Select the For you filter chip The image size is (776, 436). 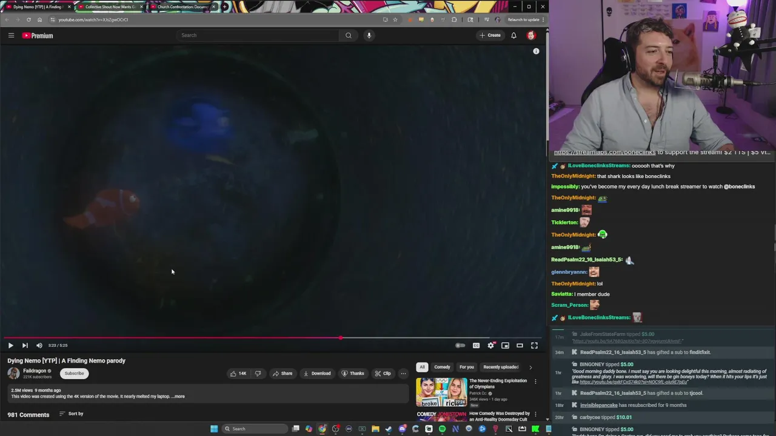pos(466,367)
